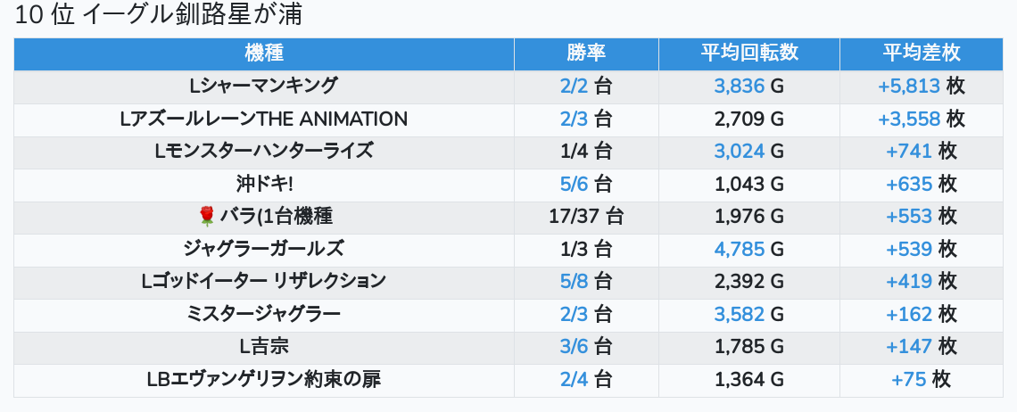This screenshot has width=1017, height=412.
Task: Click the 3,836 average spins value
Action: [x=740, y=87]
